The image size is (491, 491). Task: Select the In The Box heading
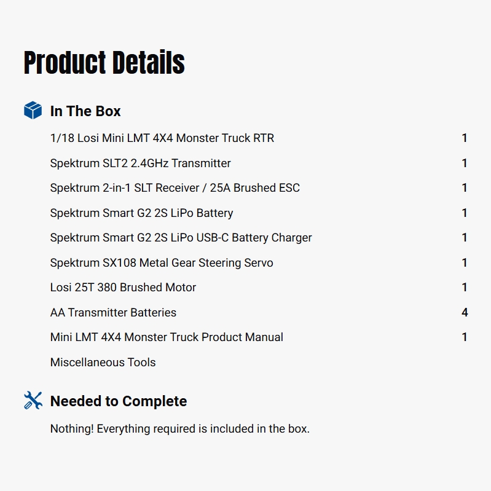pos(85,111)
